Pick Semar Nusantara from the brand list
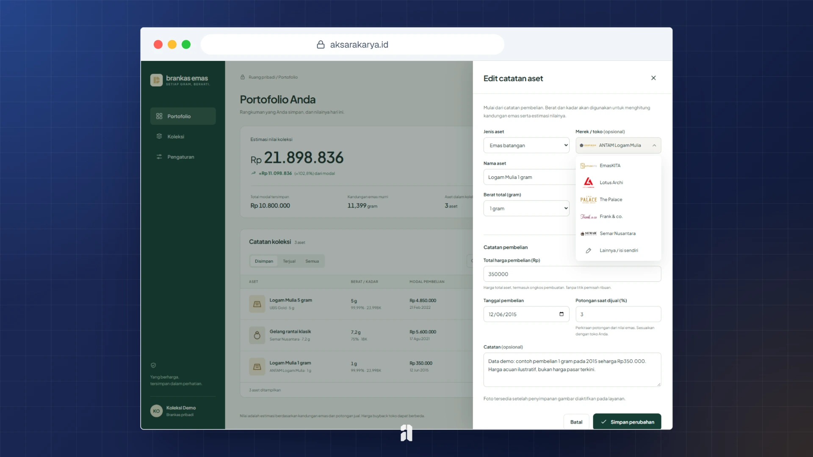813x457 pixels. pyautogui.click(x=618, y=233)
